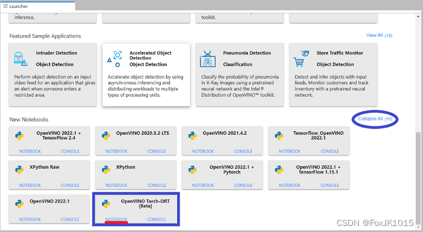Open CONSOLE for OpenVINO Torch-ORT [Beta]
Image resolution: width=423 pixels, height=232 pixels.
click(157, 219)
